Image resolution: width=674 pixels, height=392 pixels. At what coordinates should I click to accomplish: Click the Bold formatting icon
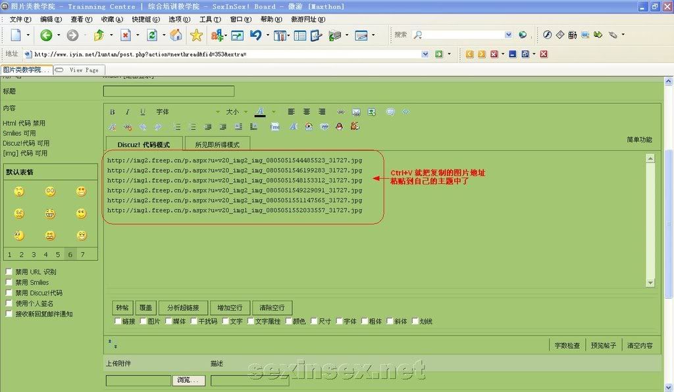[x=112, y=112]
